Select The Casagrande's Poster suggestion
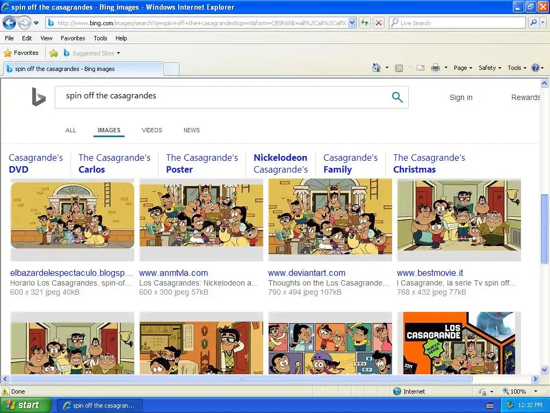The image size is (550, 413). (202, 163)
